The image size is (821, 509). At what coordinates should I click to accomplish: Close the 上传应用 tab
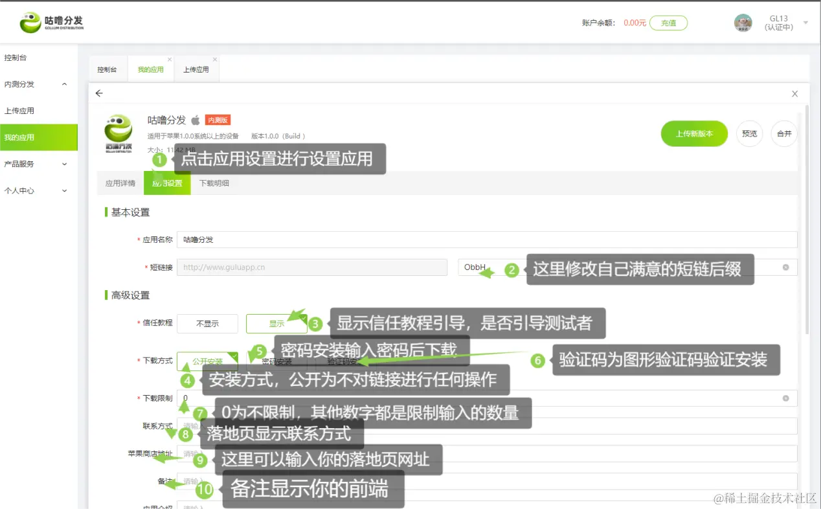coord(214,59)
